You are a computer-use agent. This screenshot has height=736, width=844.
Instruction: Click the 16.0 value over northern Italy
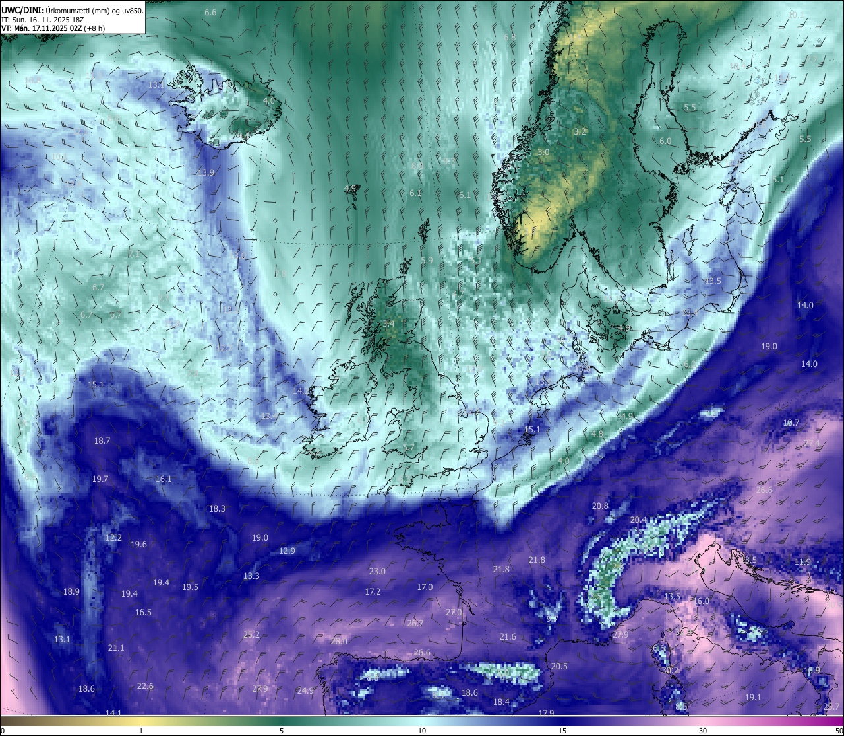(702, 601)
